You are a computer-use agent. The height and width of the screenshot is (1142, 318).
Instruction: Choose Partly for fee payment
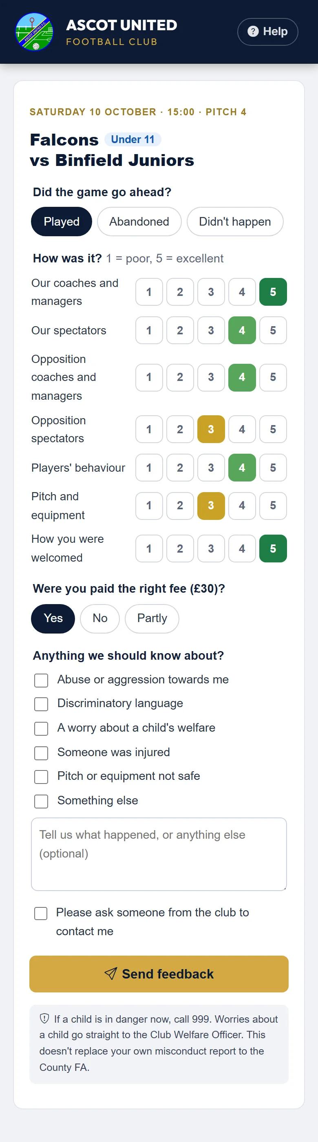click(x=152, y=618)
